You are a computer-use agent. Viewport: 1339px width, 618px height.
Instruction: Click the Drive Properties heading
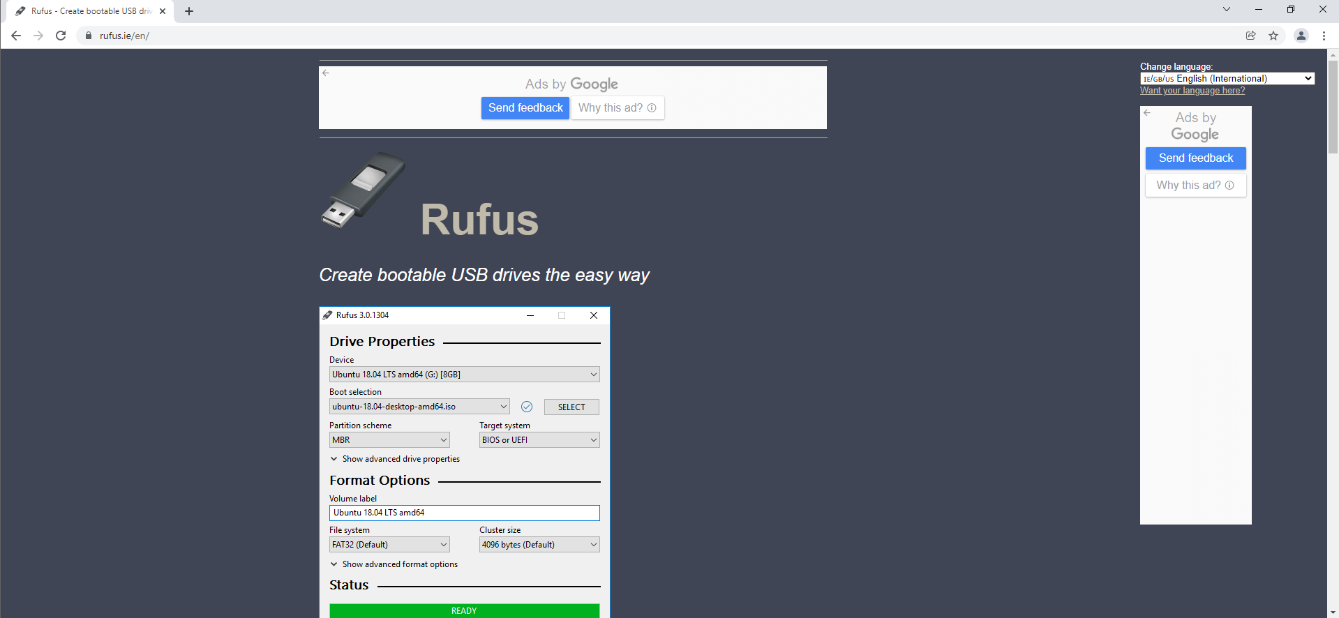click(382, 342)
